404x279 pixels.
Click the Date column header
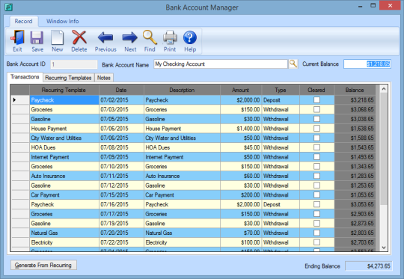(x=121, y=91)
